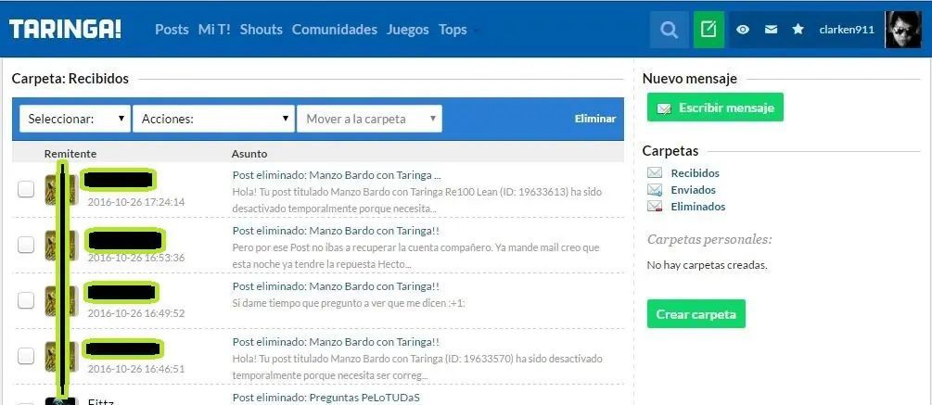The width and height of the screenshot is (932, 405).
Task: Open Juegos section
Action: click(408, 29)
